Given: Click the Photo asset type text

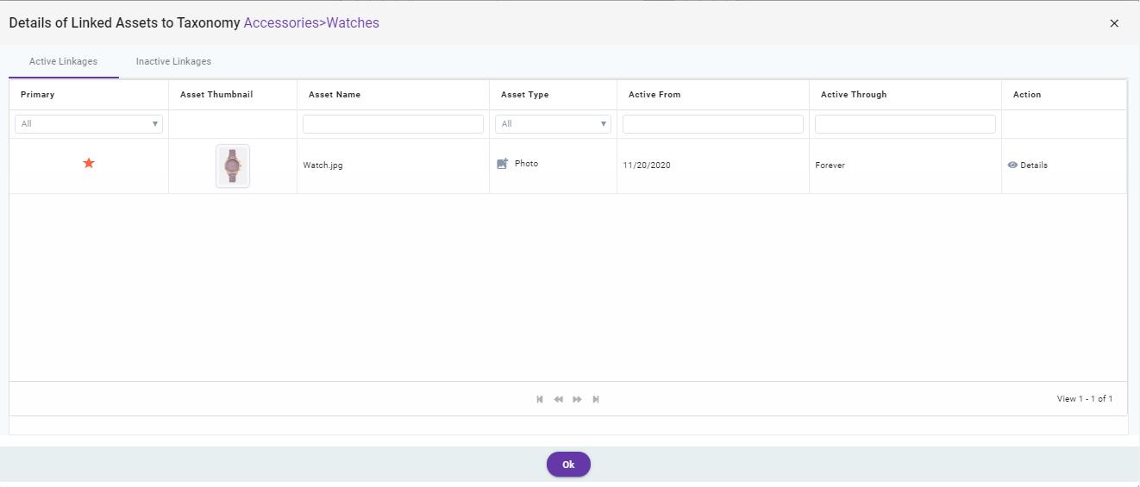Looking at the screenshot, I should pyautogui.click(x=526, y=164).
